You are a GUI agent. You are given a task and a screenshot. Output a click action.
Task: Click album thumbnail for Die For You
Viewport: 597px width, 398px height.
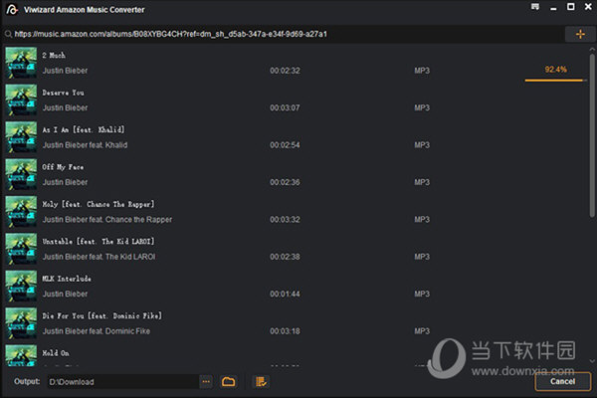coord(21,323)
